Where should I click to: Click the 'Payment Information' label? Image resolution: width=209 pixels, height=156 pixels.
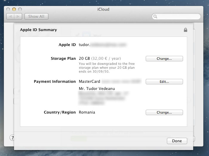point(55,81)
